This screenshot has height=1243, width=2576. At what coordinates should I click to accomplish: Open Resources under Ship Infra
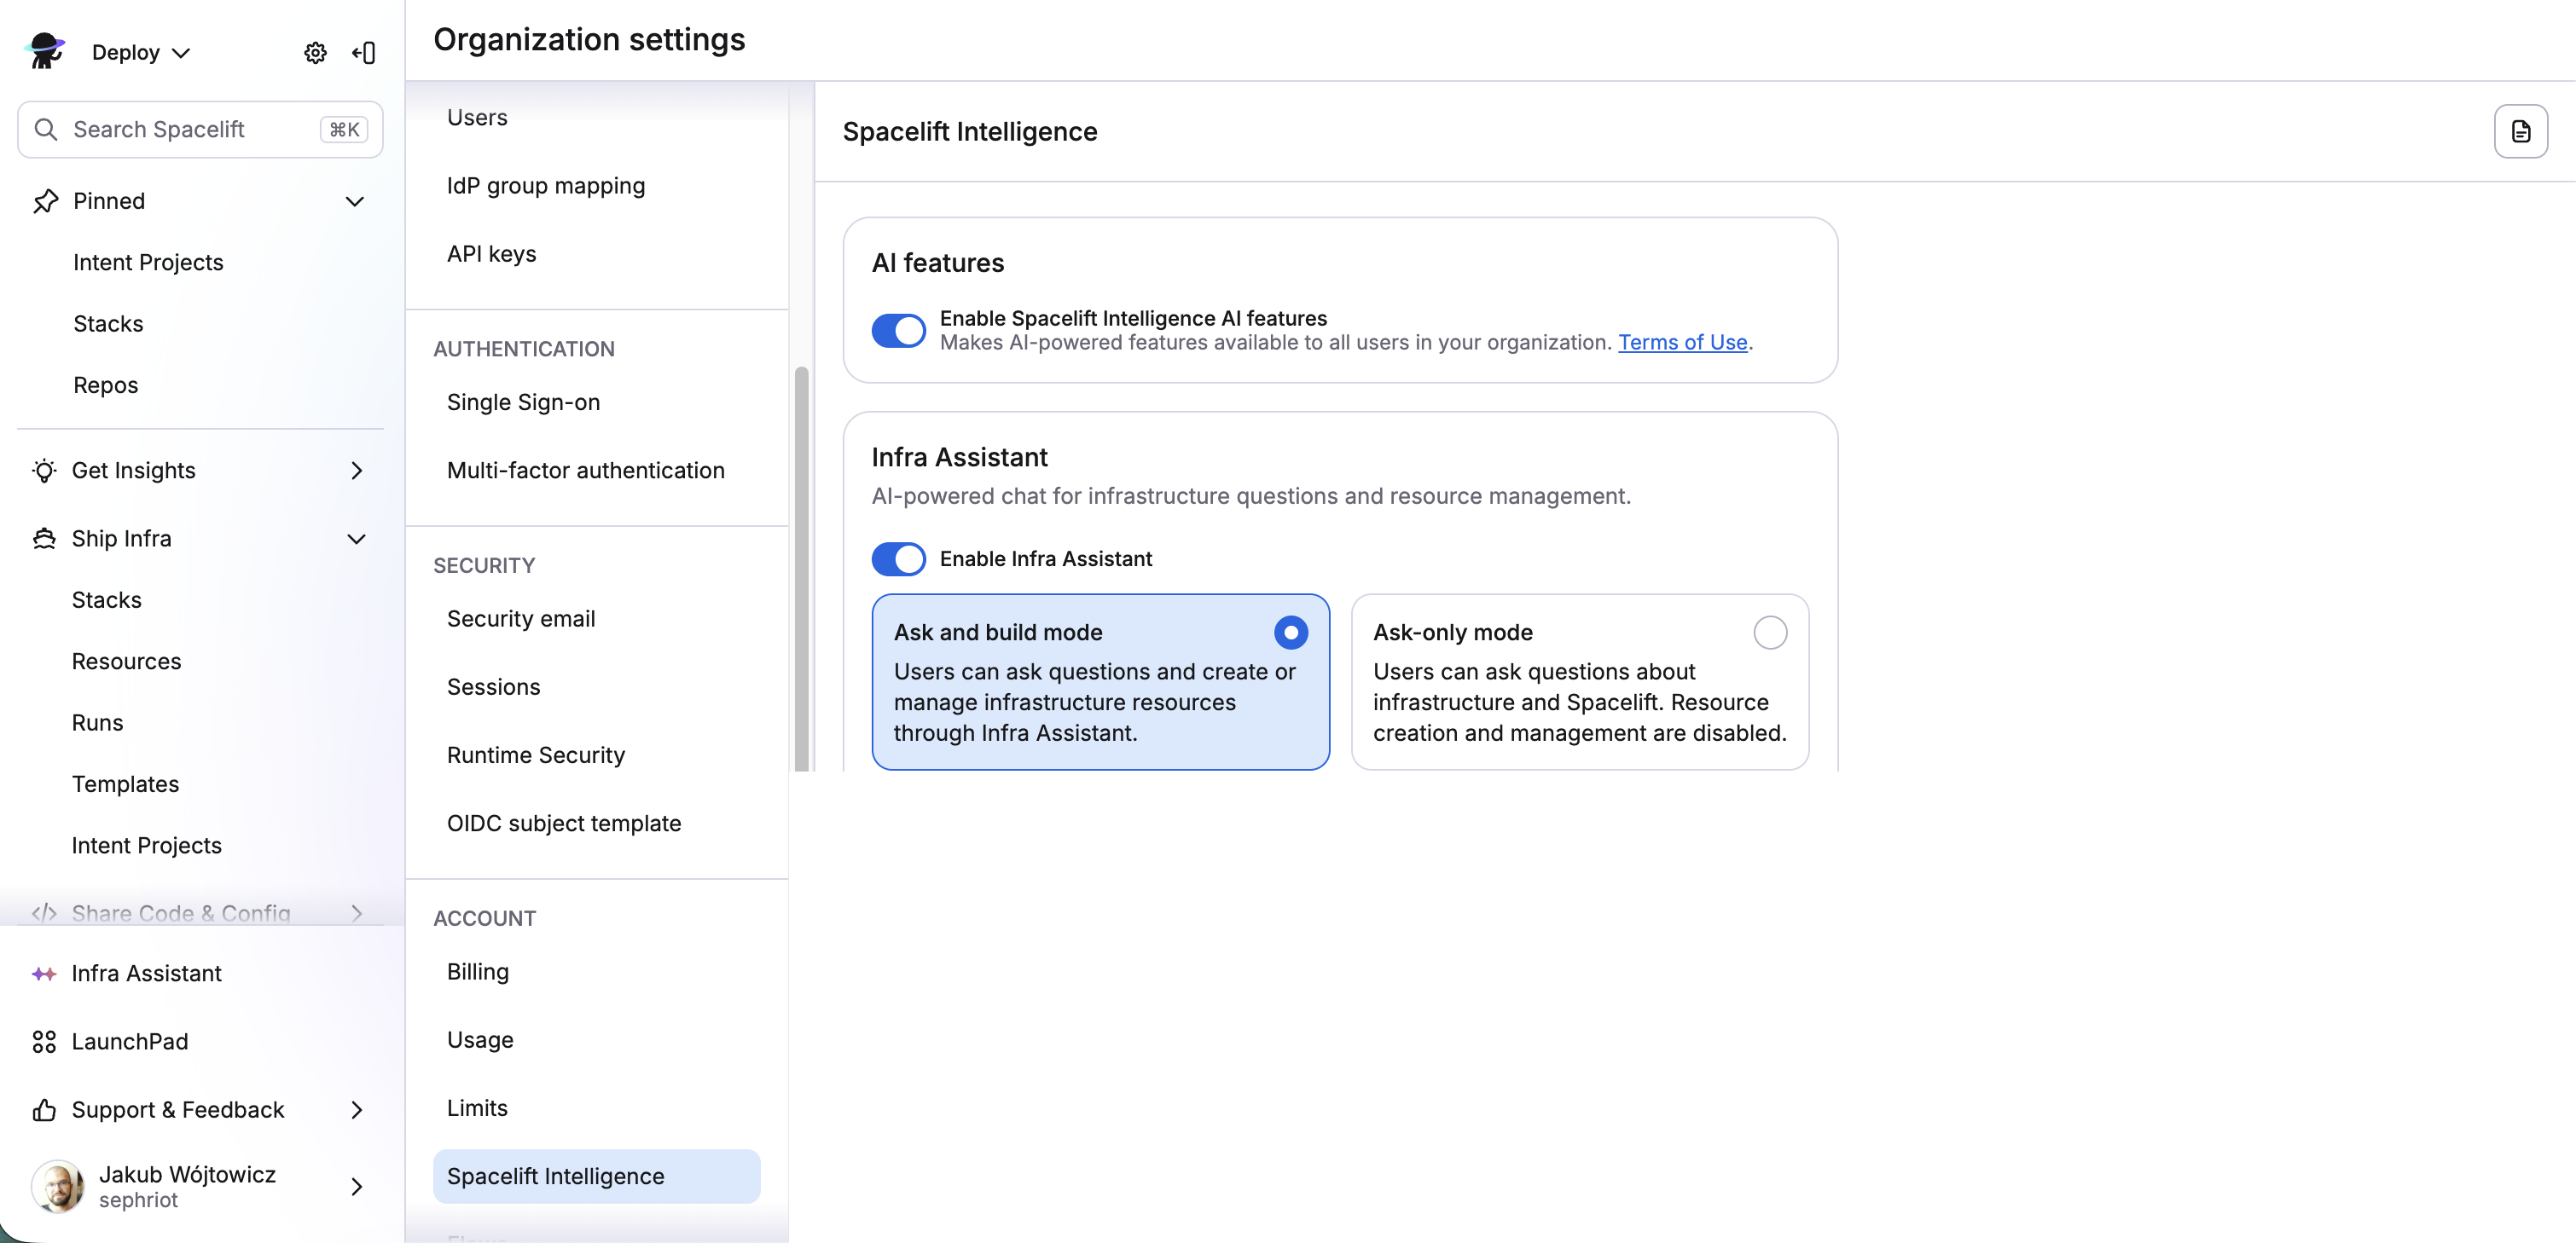126,662
